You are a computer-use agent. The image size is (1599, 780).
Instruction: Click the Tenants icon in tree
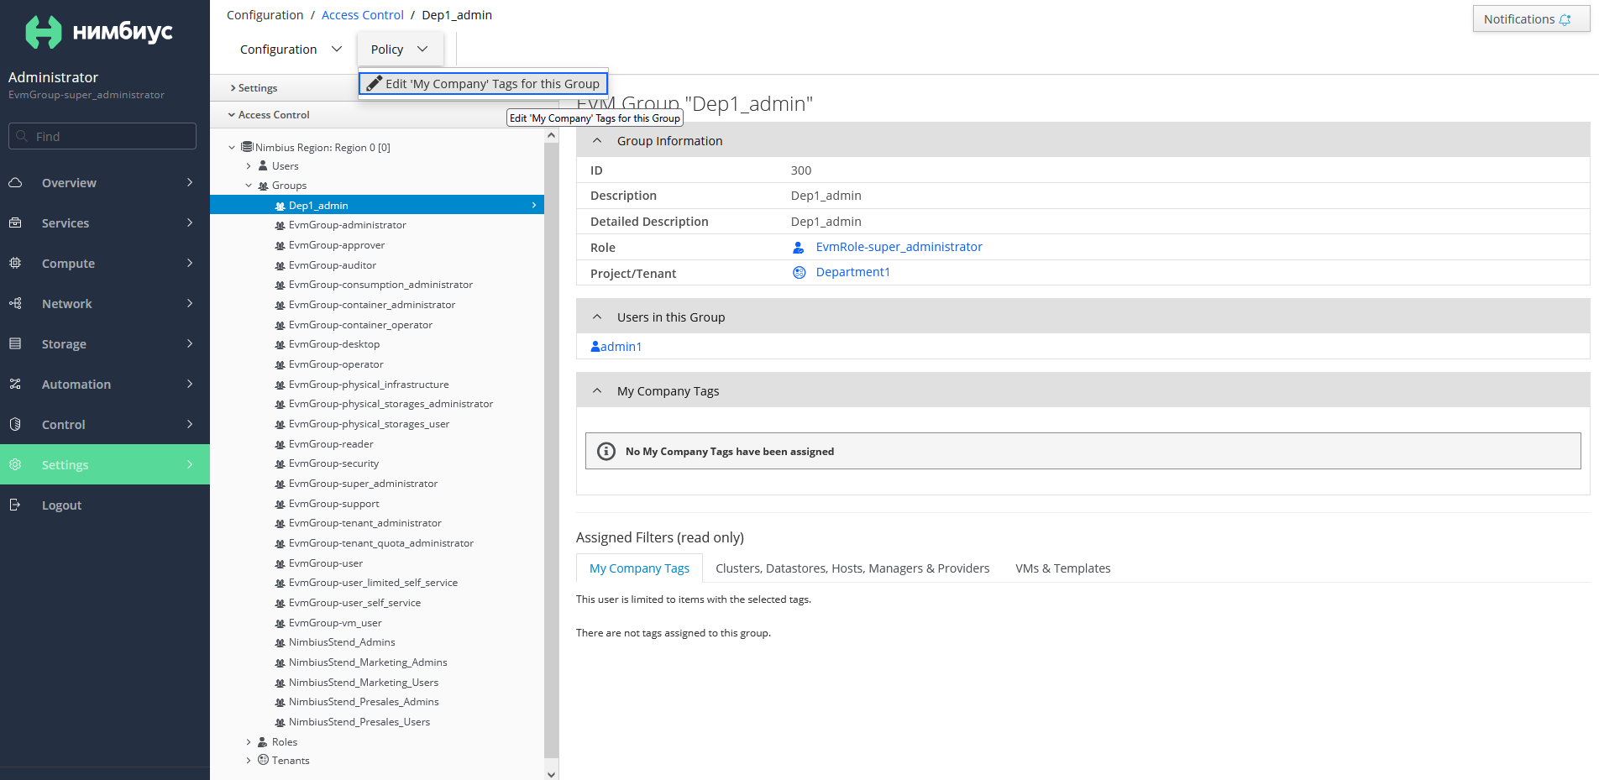pos(263,760)
